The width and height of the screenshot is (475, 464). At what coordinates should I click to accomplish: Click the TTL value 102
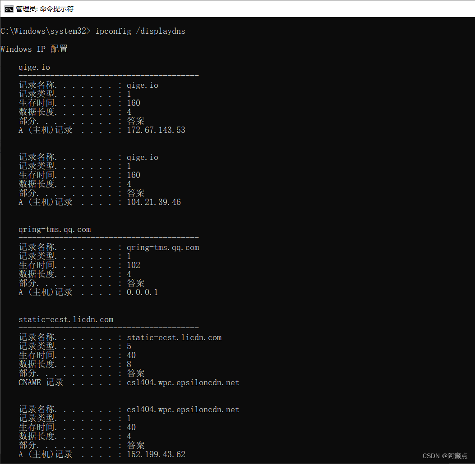pyautogui.click(x=133, y=265)
